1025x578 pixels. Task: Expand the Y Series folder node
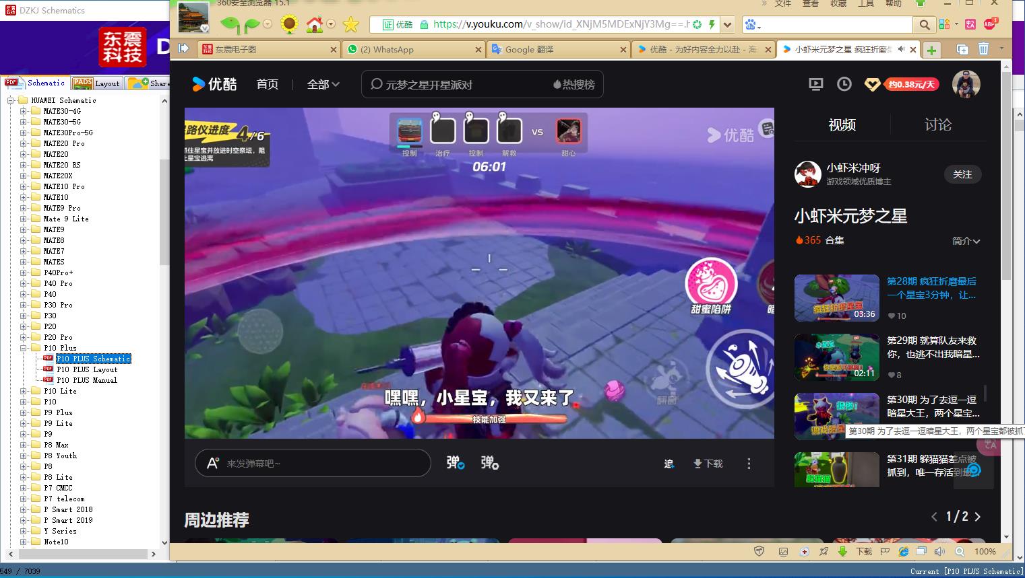tap(24, 531)
